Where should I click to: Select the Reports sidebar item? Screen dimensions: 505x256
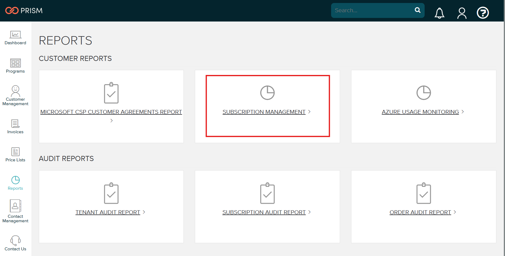tap(15, 183)
